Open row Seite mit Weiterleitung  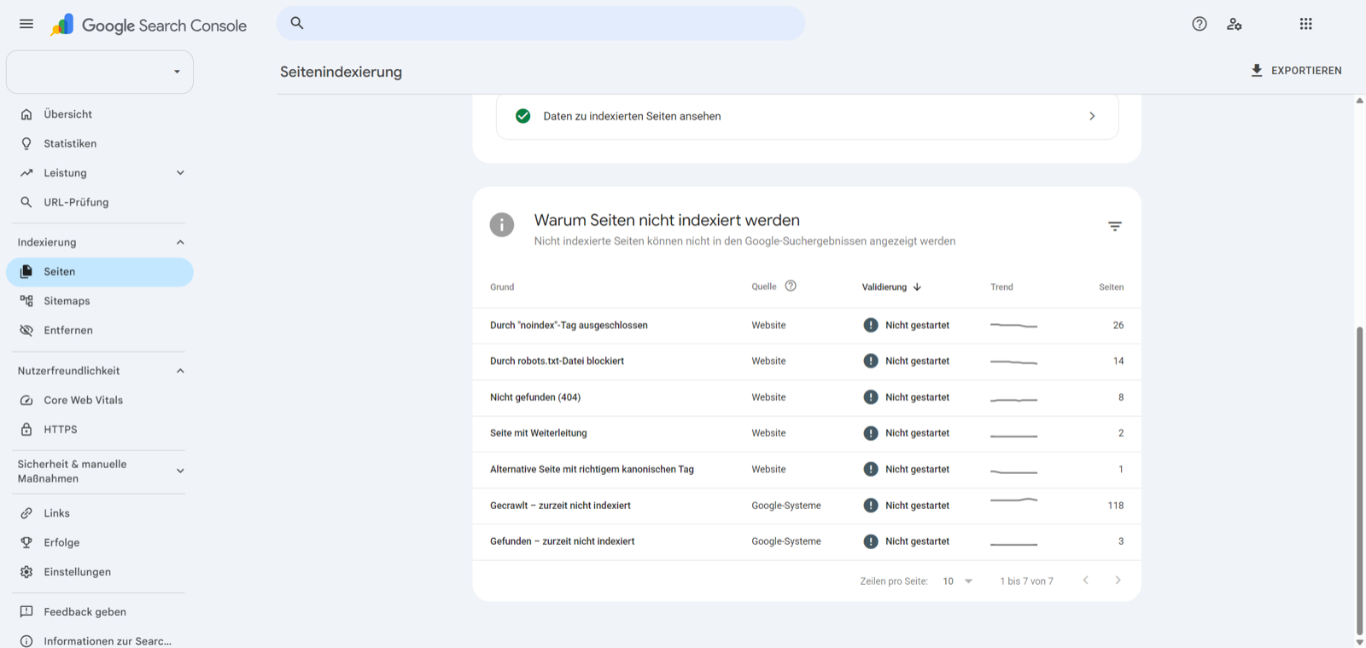pos(807,433)
